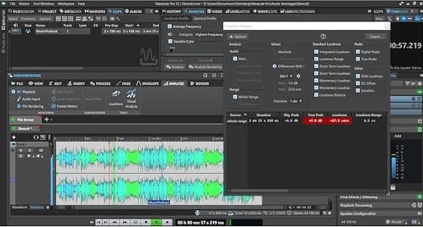Click the Demo montage tab
This screenshot has height=227, width=423.
(25, 129)
